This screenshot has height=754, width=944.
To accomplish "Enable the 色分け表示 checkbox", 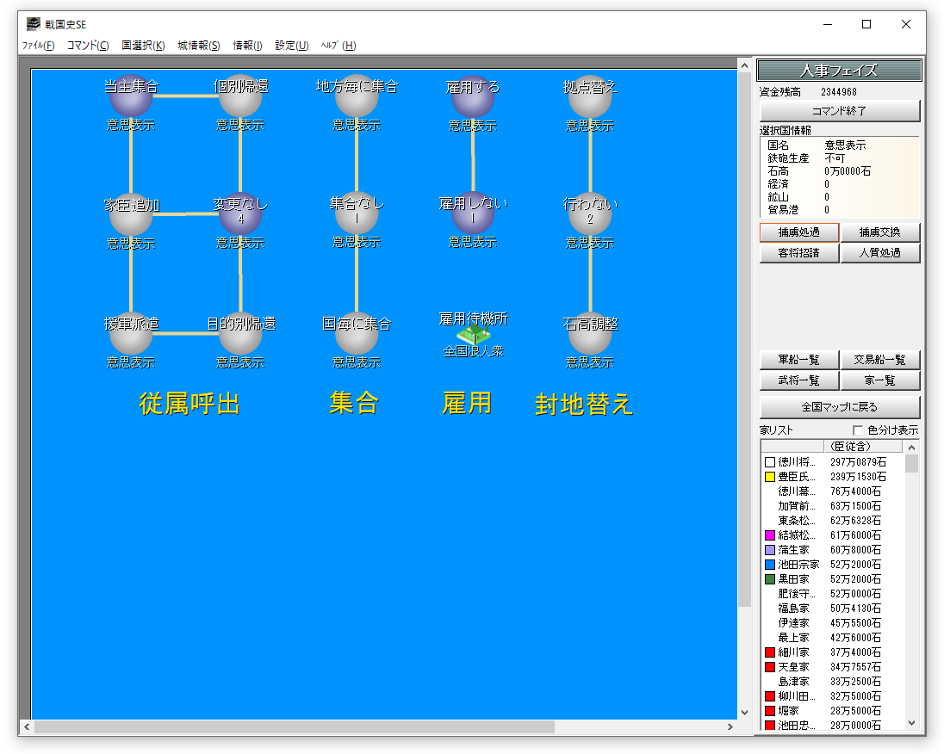I will 857,430.
